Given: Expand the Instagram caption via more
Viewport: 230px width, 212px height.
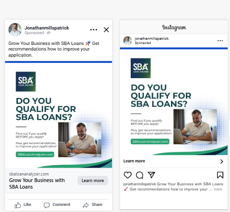Looking at the screenshot, I should pyautogui.click(x=218, y=189).
